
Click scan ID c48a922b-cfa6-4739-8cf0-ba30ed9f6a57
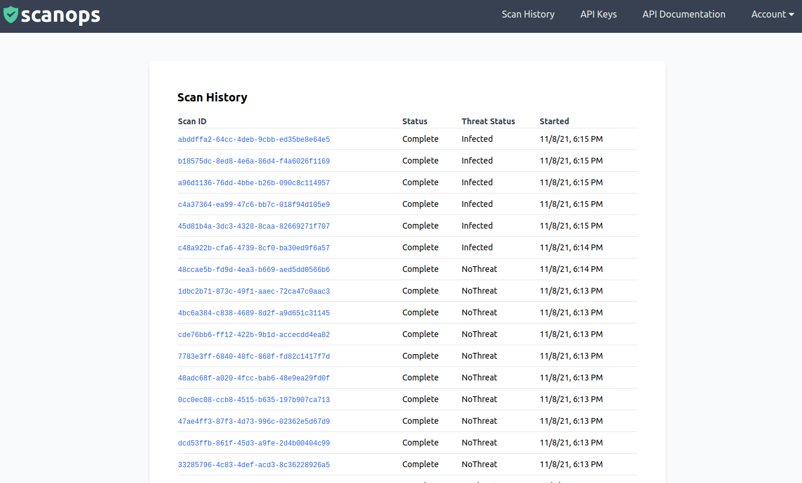[254, 248]
